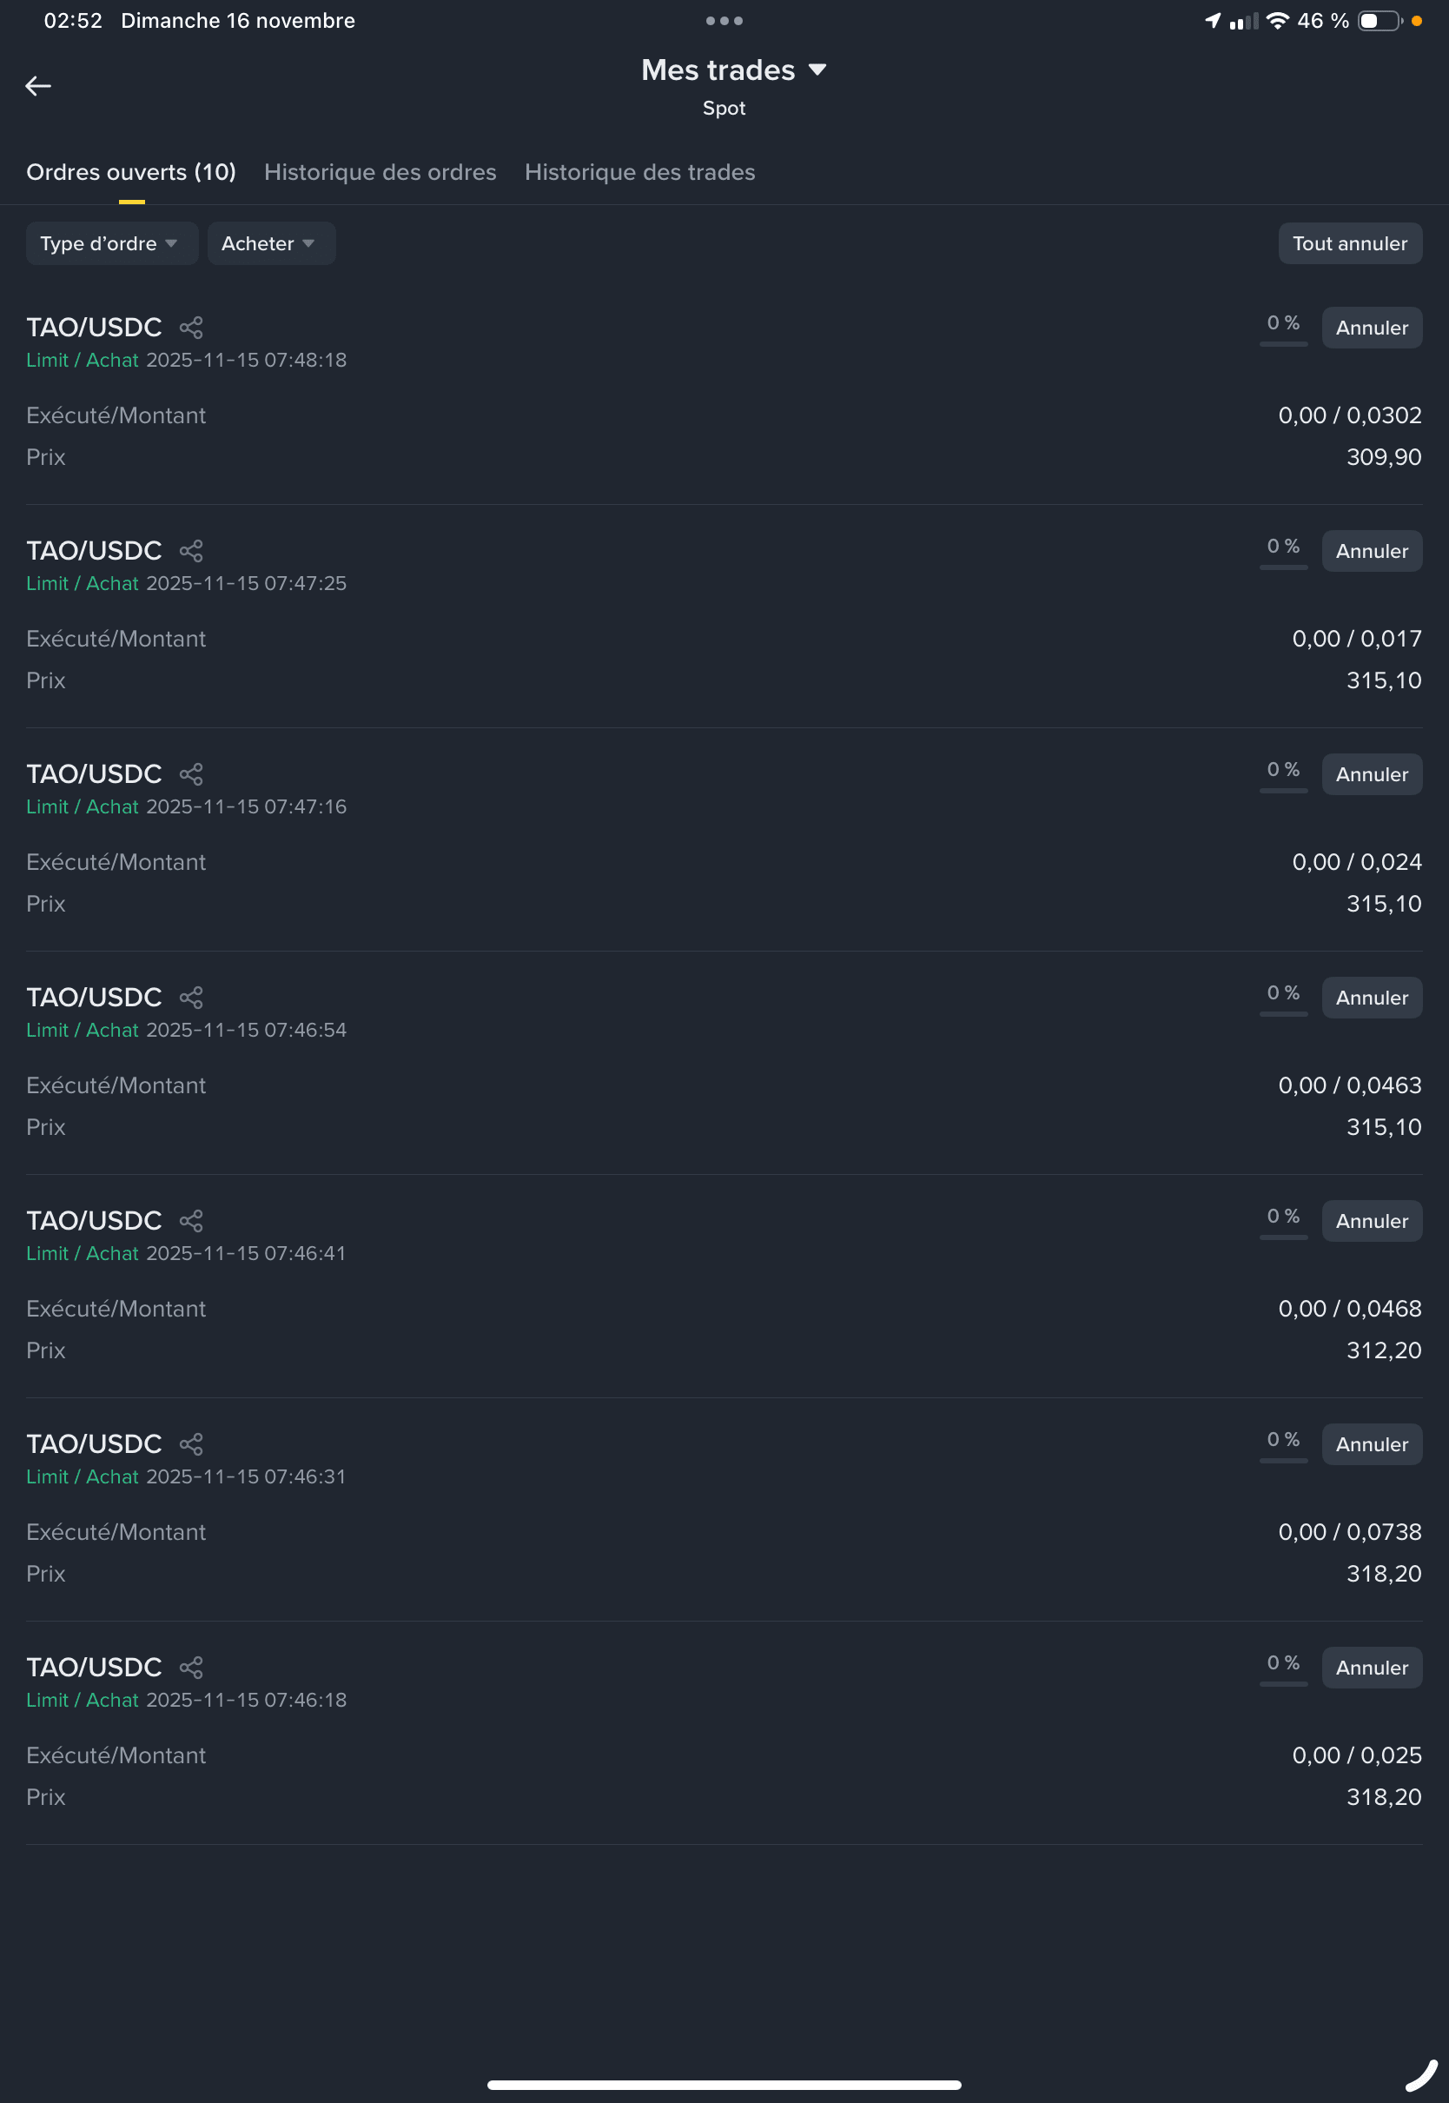Share the 07:46:18 TAO/USDC order
1449x2103 pixels.
tap(190, 1668)
